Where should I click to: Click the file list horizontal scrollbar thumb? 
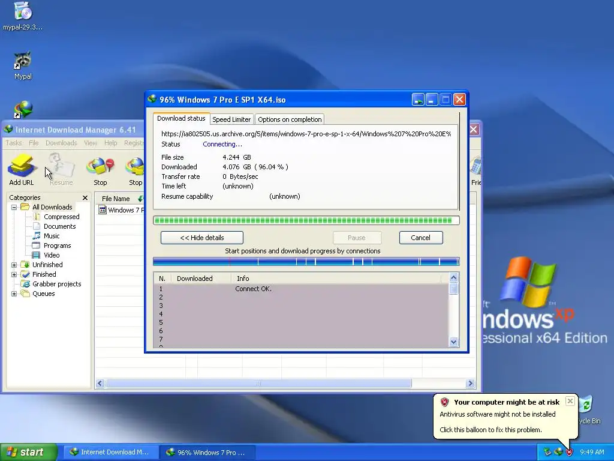click(x=258, y=384)
